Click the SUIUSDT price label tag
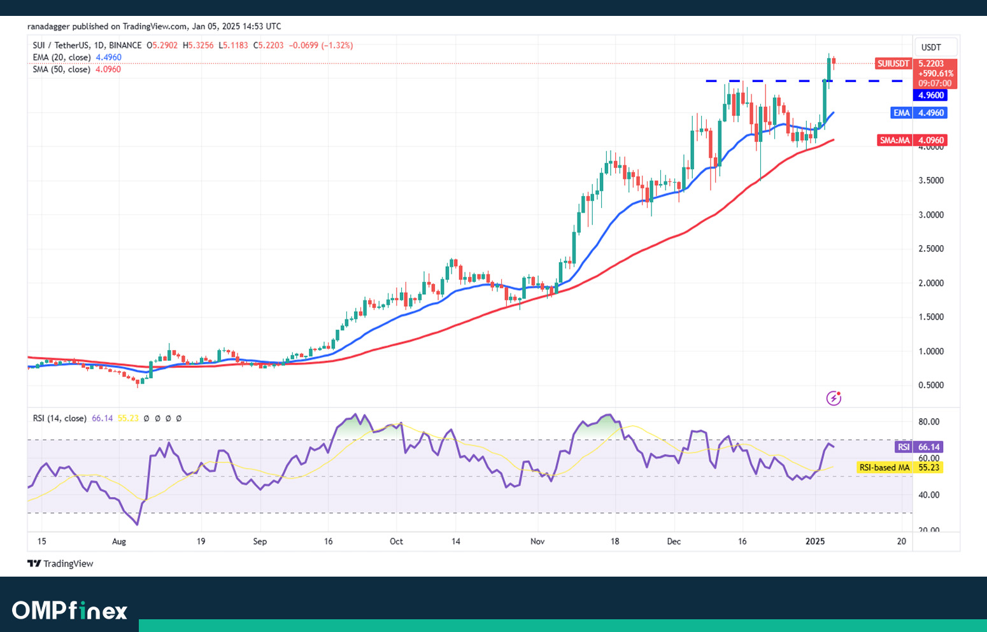This screenshot has height=632, width=987. tap(893, 64)
